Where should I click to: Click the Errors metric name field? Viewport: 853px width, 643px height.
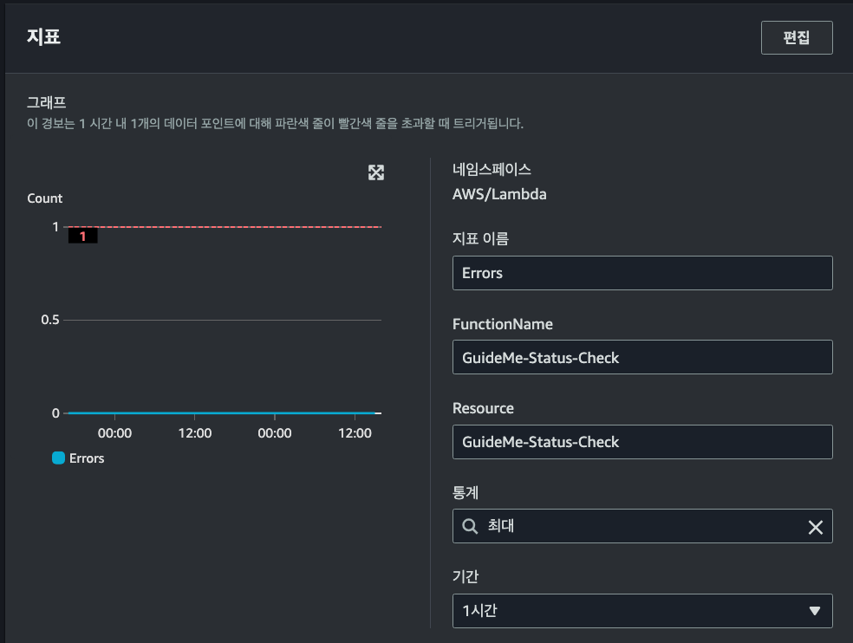pyautogui.click(x=642, y=273)
